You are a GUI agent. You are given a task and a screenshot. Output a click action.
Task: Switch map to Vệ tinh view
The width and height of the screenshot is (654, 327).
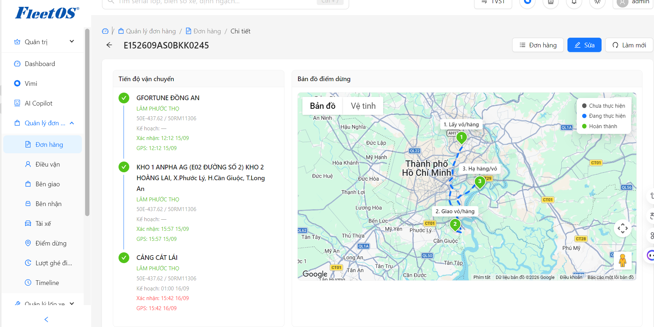coord(363,106)
